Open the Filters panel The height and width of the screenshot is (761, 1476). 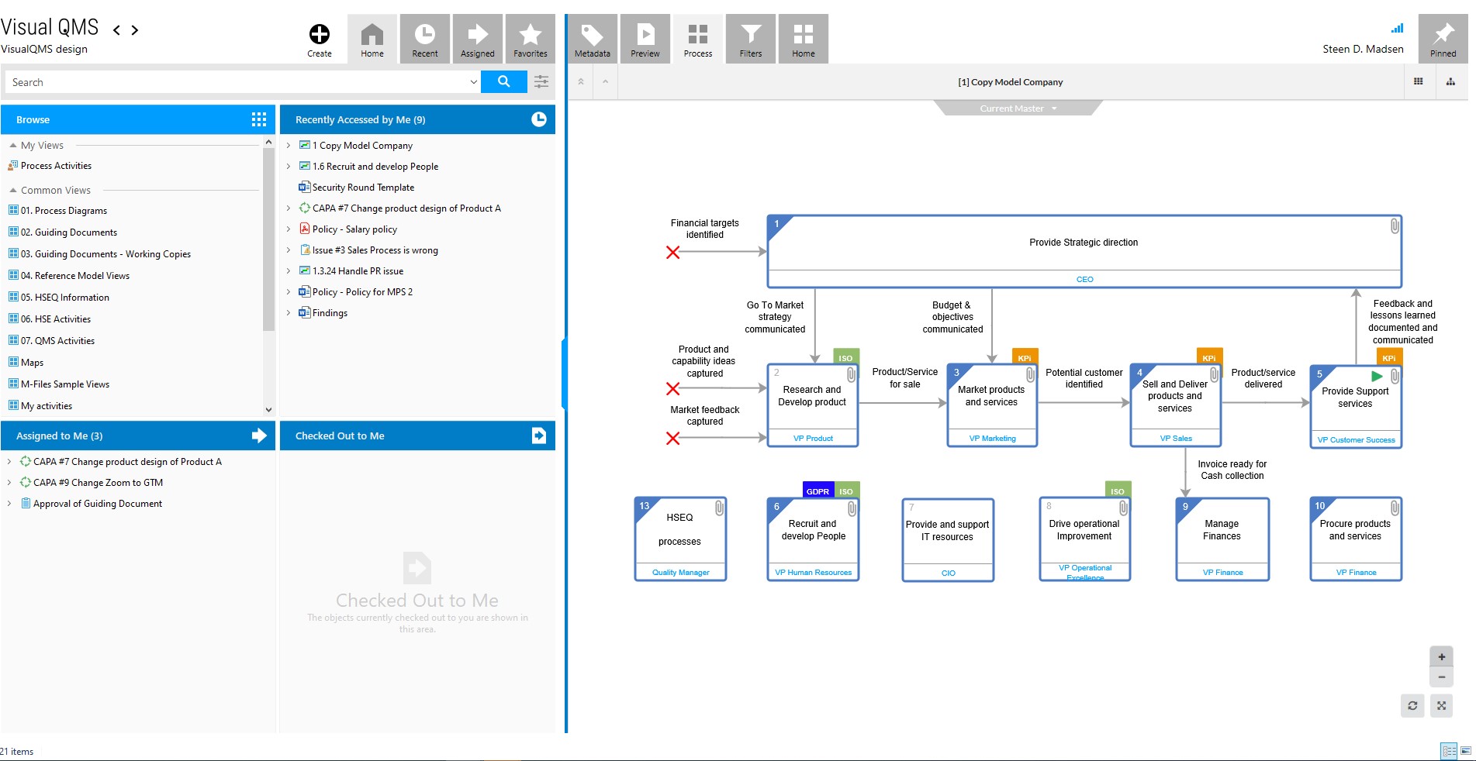[750, 38]
